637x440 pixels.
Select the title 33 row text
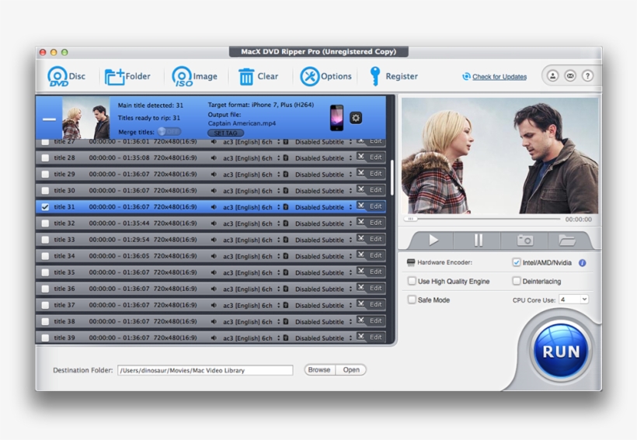click(64, 240)
